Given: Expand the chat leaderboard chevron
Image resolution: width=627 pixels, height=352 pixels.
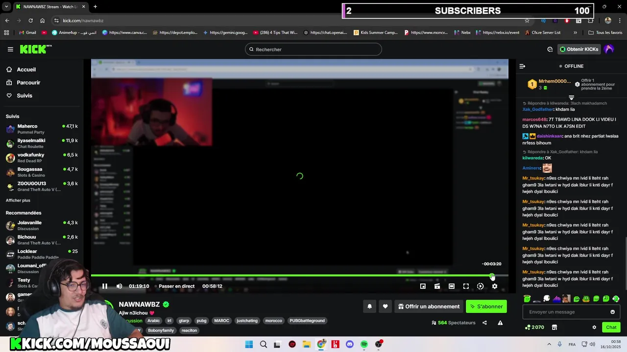Looking at the screenshot, I should point(571,98).
